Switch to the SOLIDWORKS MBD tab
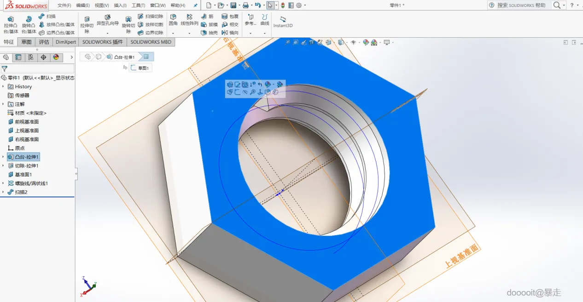This screenshot has width=583, height=302. click(151, 42)
